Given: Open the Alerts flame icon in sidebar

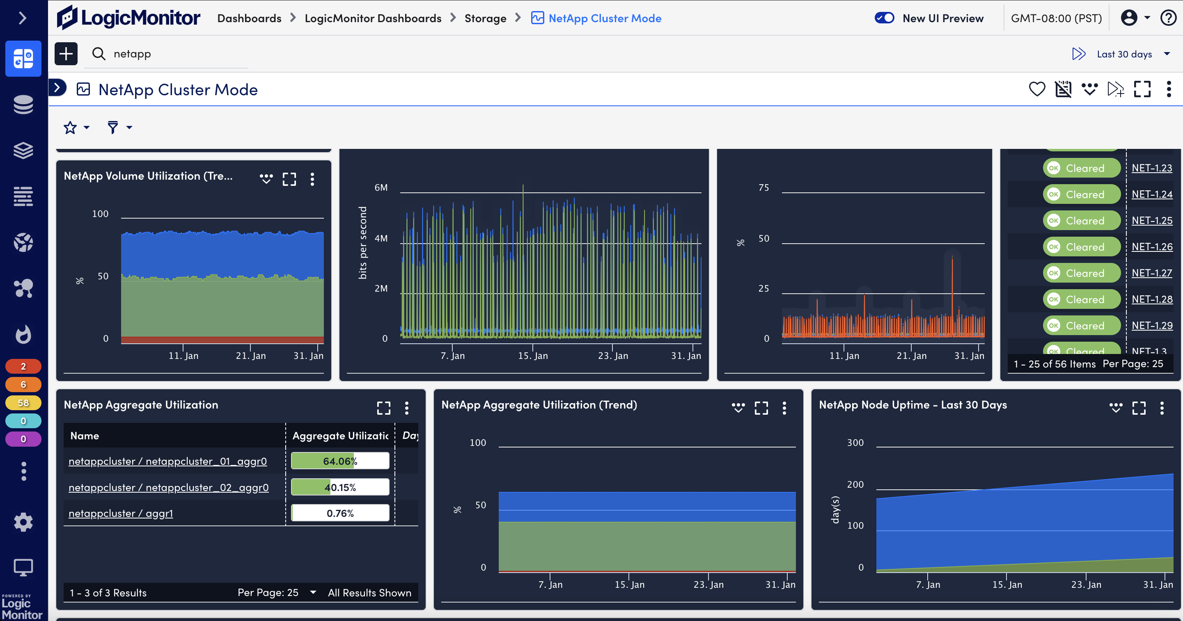Looking at the screenshot, I should 23,334.
